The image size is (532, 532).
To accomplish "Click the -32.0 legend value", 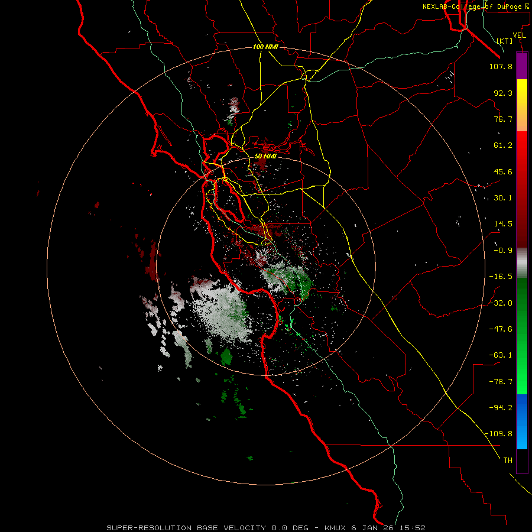I will (x=501, y=303).
